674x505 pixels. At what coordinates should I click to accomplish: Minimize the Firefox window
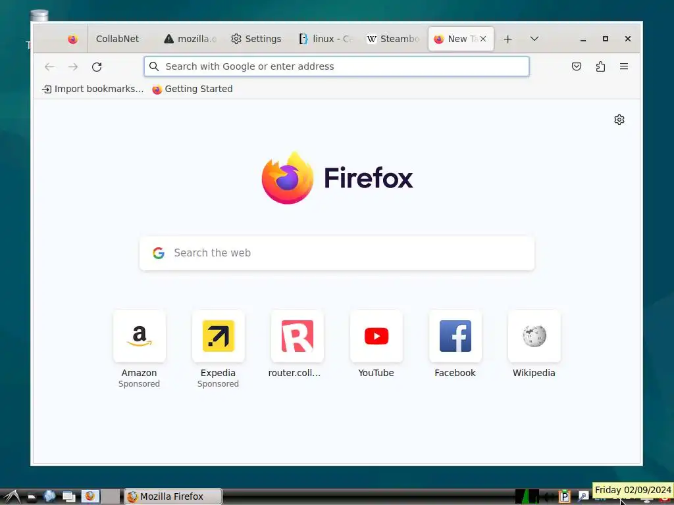click(x=583, y=39)
